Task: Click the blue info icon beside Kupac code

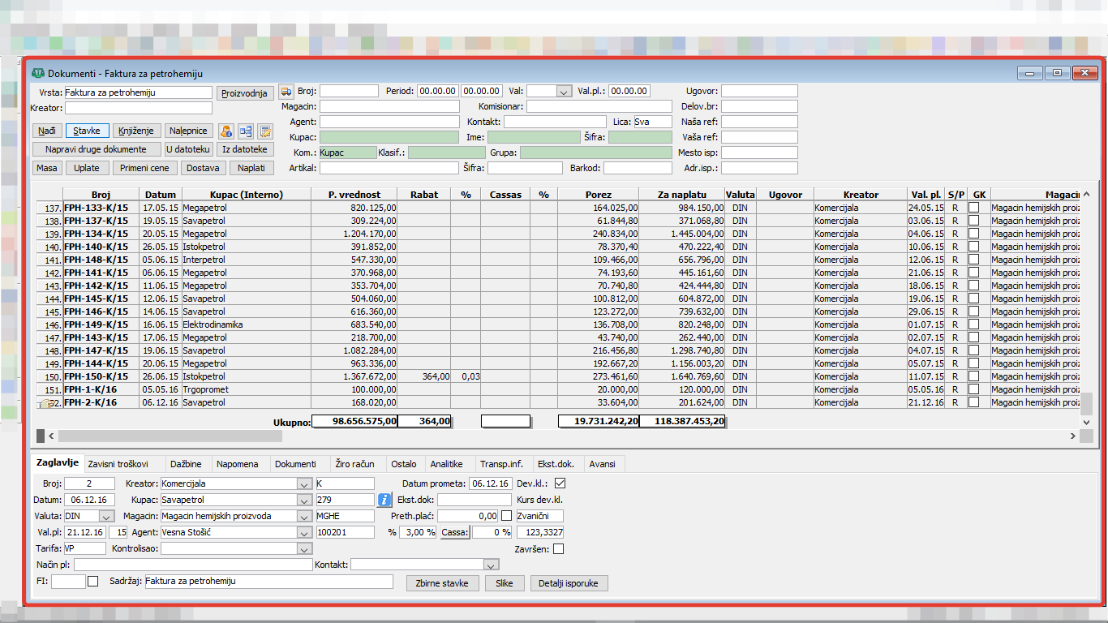Action: tap(385, 500)
